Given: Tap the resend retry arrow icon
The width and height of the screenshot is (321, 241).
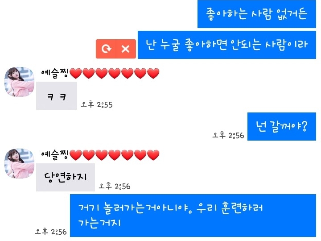Looking at the screenshot, I should 106,49.
